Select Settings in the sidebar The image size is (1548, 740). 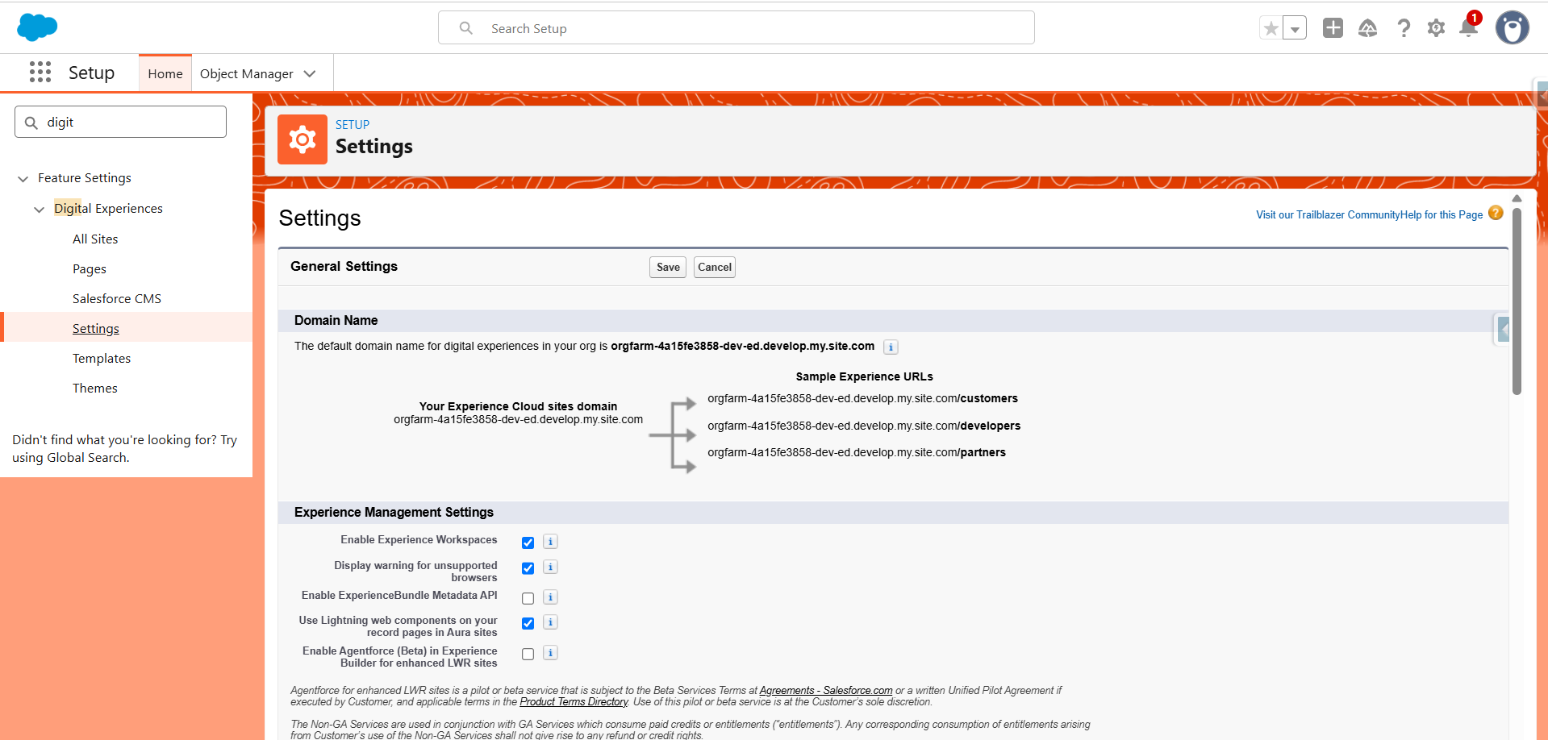point(96,328)
